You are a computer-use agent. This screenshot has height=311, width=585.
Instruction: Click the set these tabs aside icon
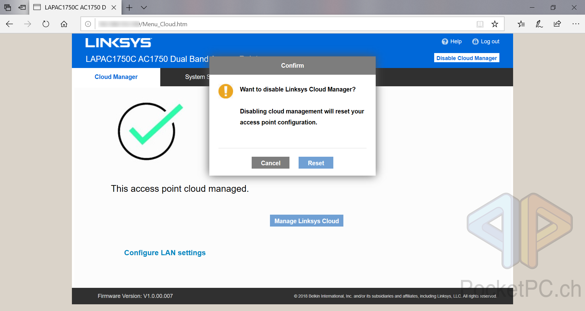click(22, 8)
